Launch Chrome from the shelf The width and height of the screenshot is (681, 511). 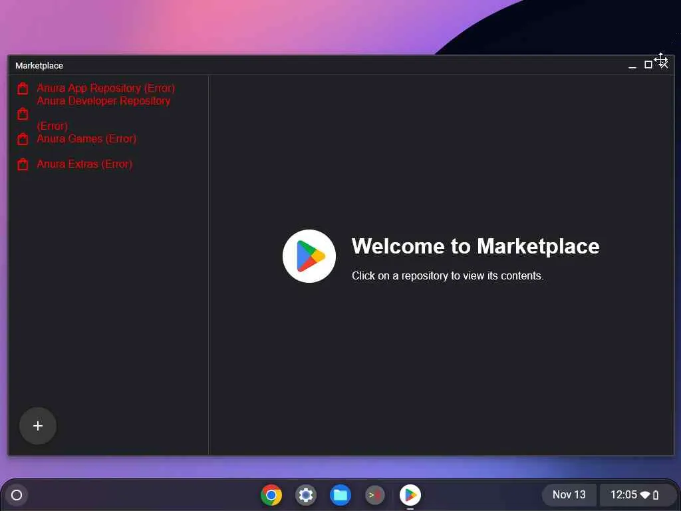tap(271, 495)
